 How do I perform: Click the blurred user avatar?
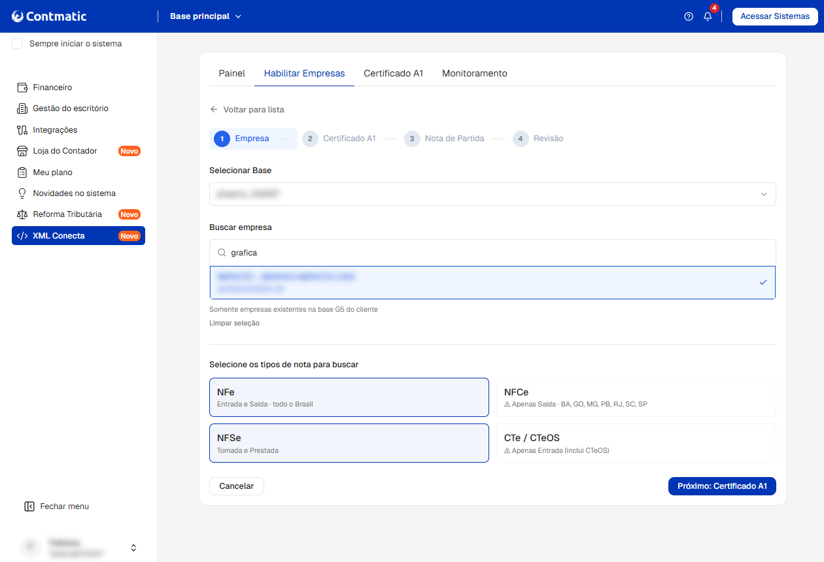click(x=29, y=548)
